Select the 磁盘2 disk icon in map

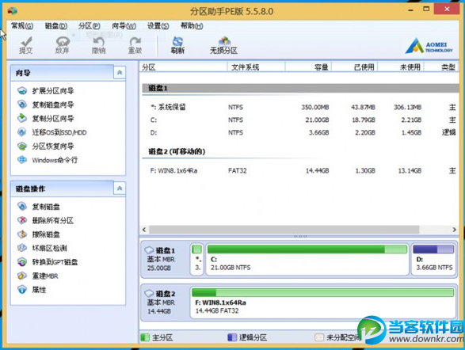coord(149,294)
